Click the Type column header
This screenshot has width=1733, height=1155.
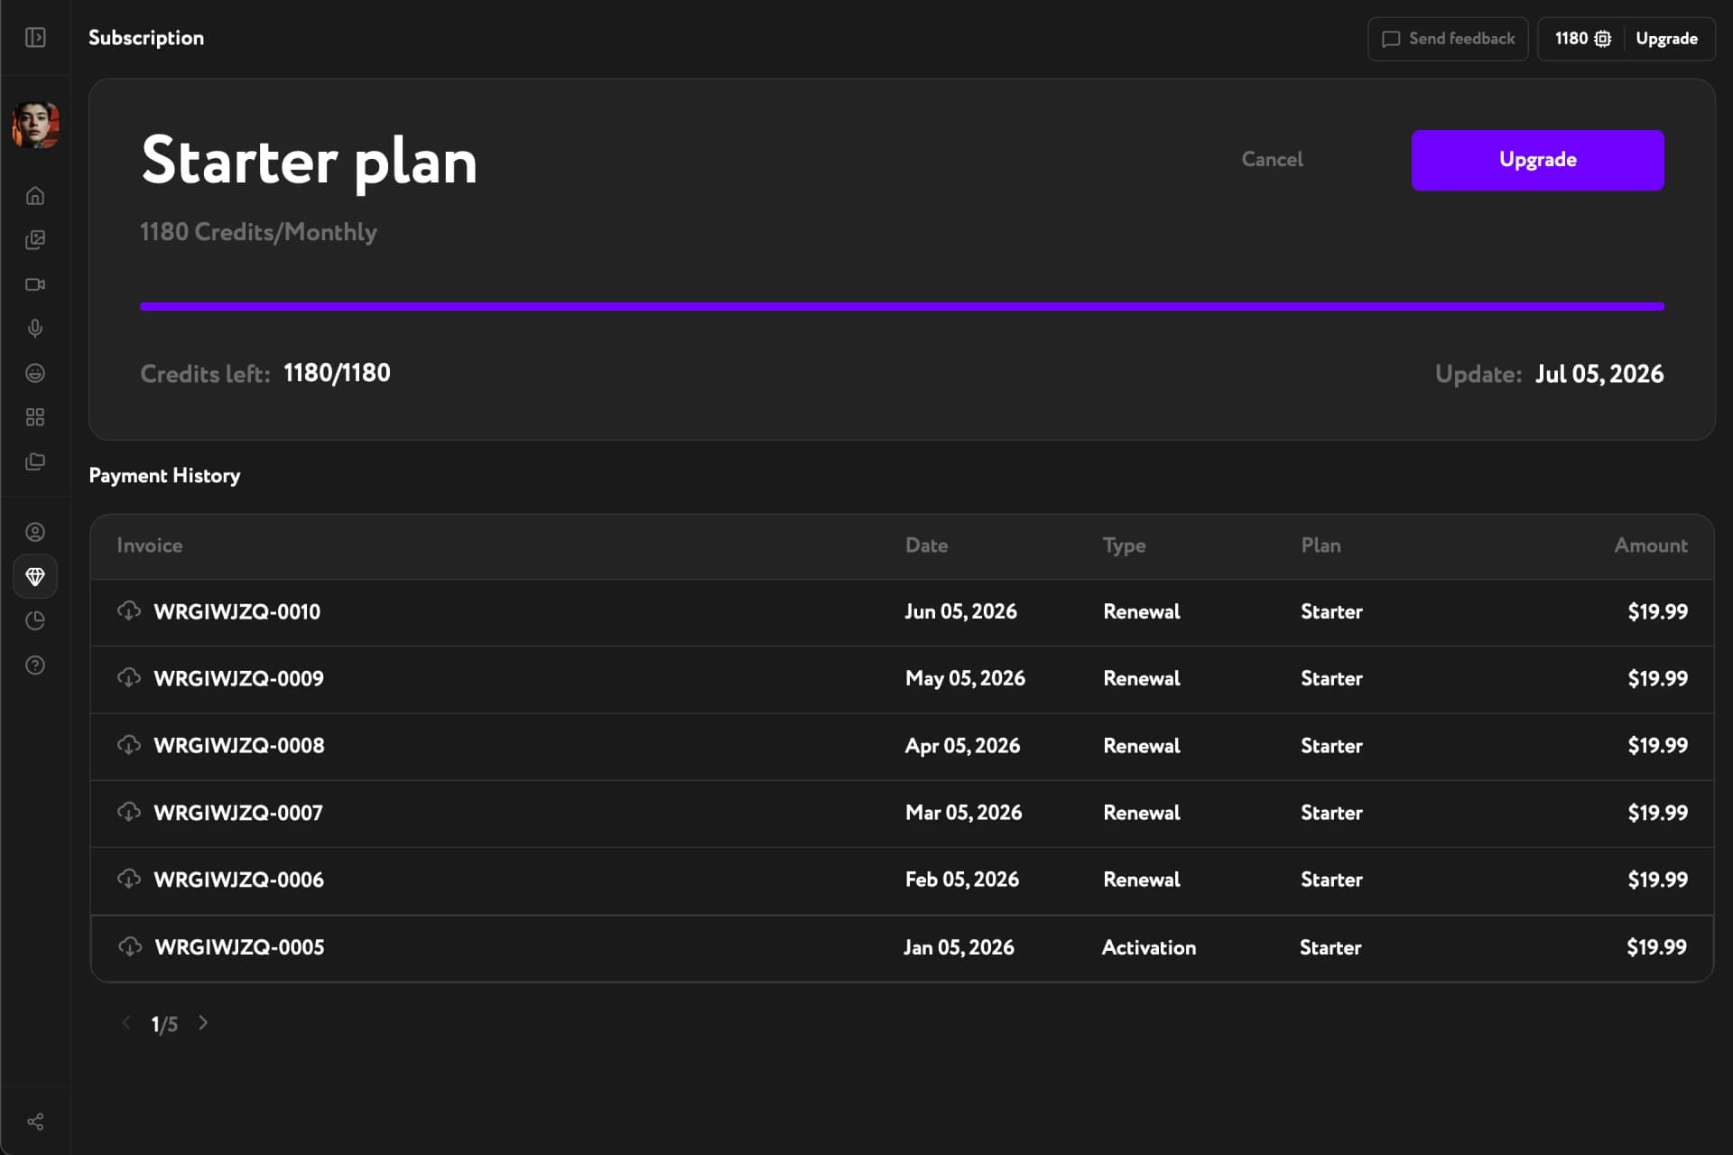click(x=1124, y=545)
